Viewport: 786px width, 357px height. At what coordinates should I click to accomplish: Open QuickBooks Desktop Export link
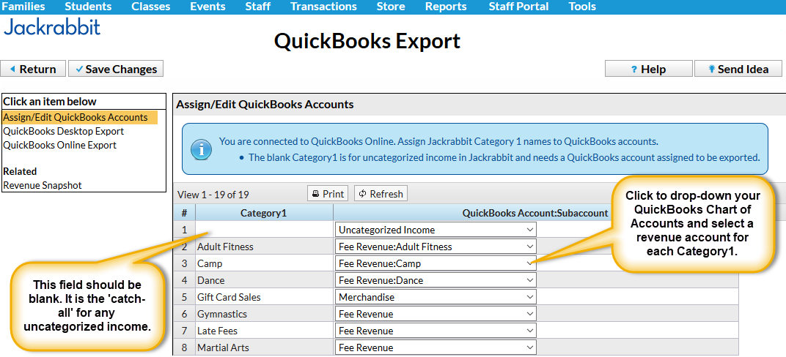point(64,132)
